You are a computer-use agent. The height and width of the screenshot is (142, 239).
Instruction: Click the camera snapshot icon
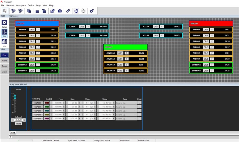59,11
